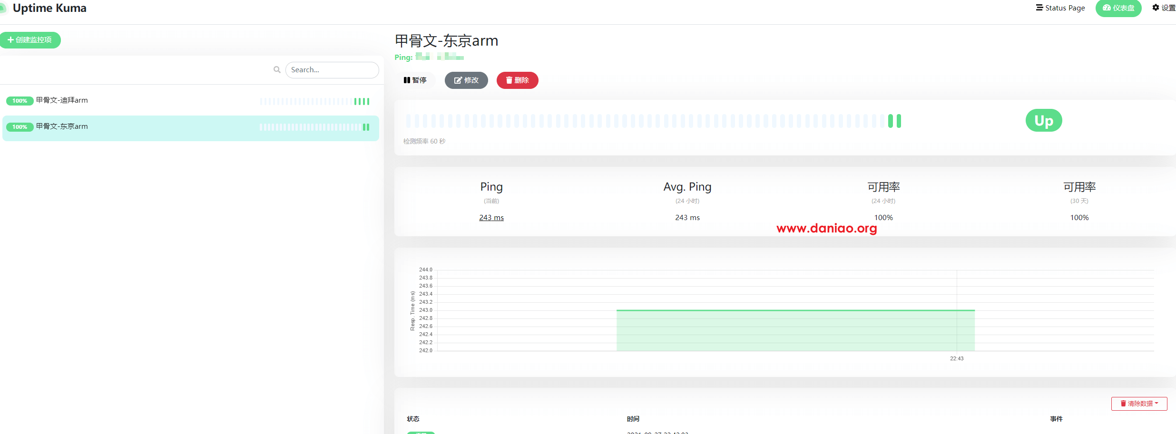Click the 30-day 可用率 100% value
The width and height of the screenshot is (1176, 434).
point(1079,218)
